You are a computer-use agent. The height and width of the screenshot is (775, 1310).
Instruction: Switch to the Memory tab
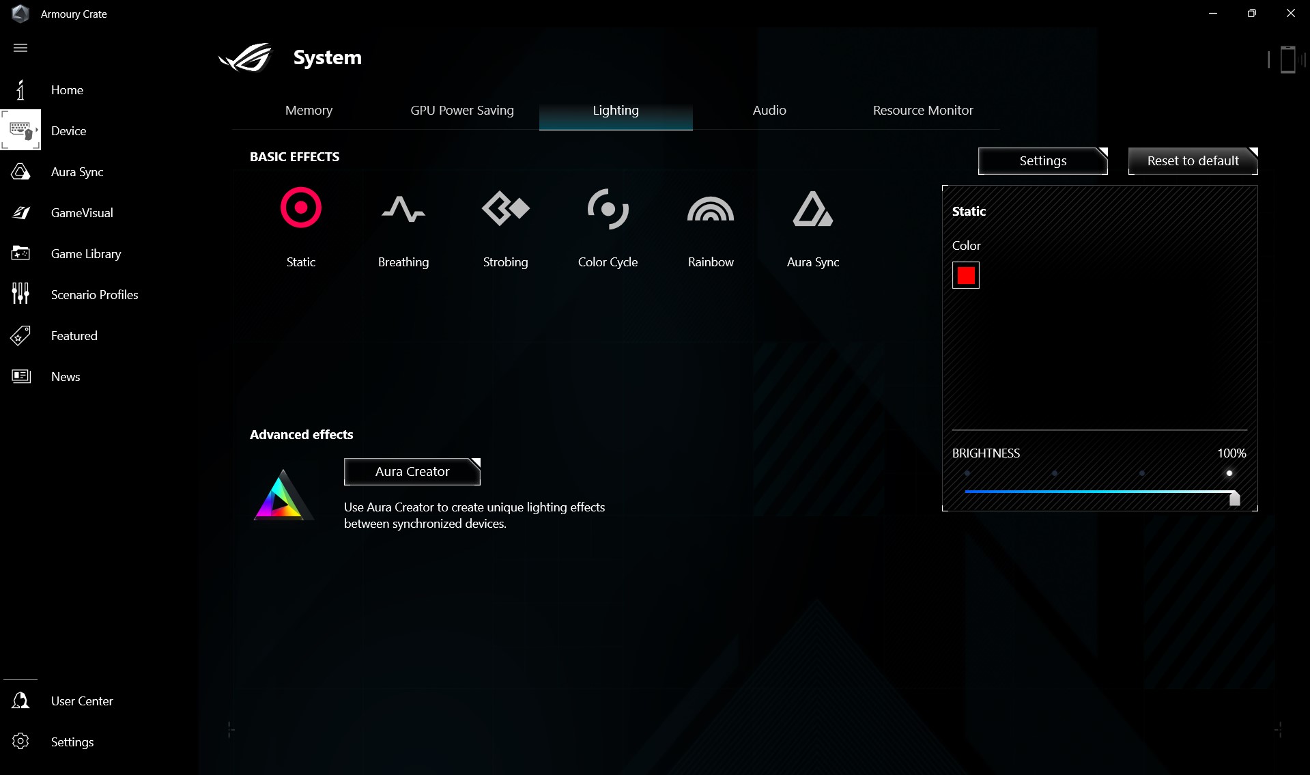[309, 111]
